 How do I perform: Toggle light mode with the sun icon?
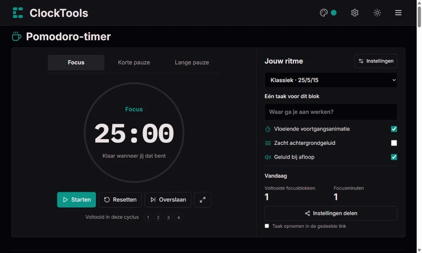pyautogui.click(x=377, y=13)
